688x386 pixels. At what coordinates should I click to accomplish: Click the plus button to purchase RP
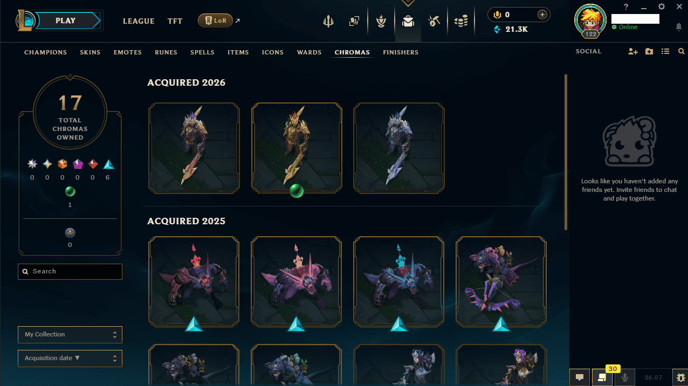(542, 15)
